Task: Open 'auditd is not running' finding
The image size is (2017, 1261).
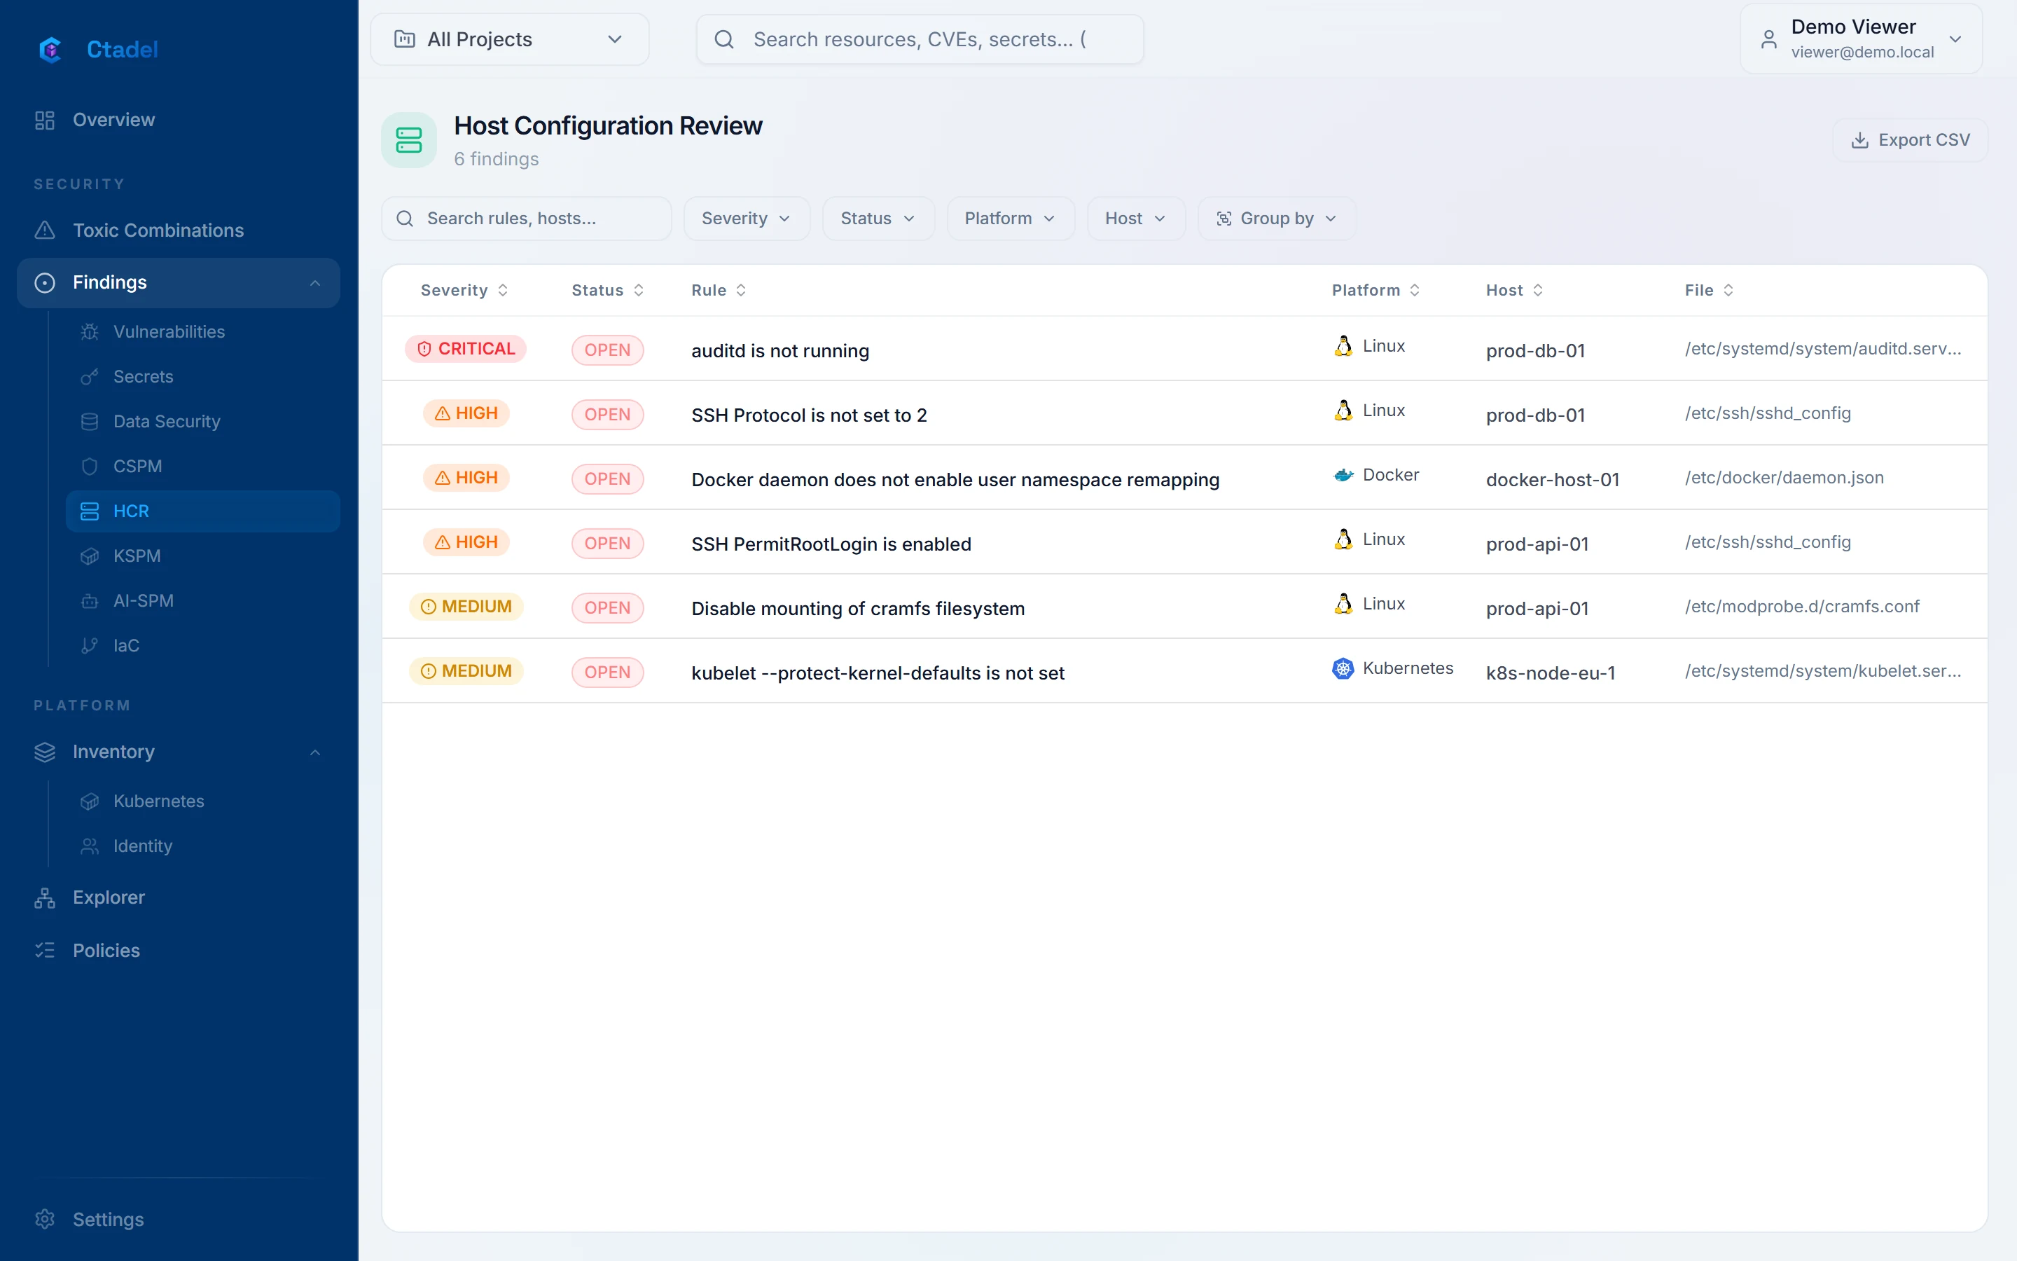Action: tap(780, 351)
